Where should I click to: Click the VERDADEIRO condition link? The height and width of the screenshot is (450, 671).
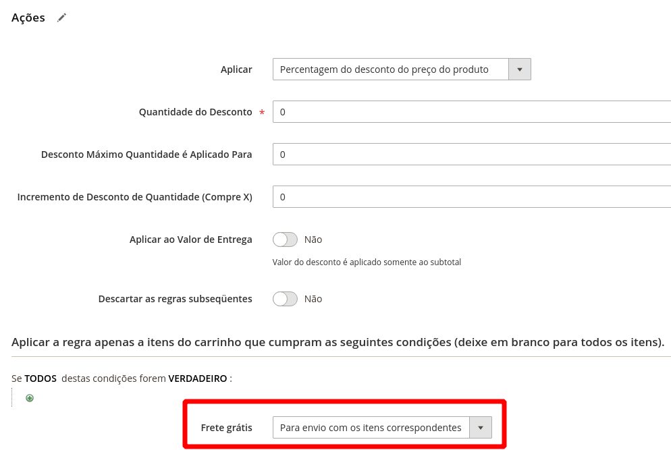pos(198,378)
